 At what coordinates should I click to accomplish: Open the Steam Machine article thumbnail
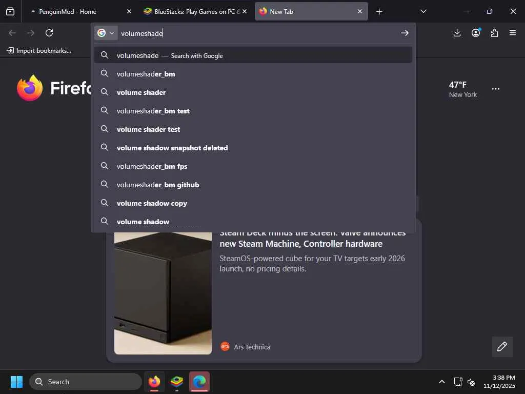[x=163, y=293]
